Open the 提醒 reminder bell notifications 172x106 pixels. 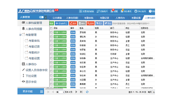(x=113, y=11)
